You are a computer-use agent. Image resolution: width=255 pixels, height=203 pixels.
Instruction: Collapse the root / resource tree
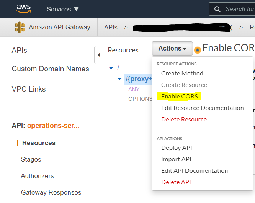click(111, 68)
